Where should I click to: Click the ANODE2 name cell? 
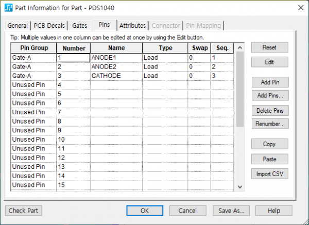click(x=116, y=67)
